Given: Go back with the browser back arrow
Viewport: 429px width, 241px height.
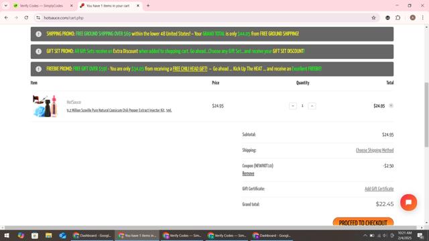Looking at the screenshot, I should 6,18.
